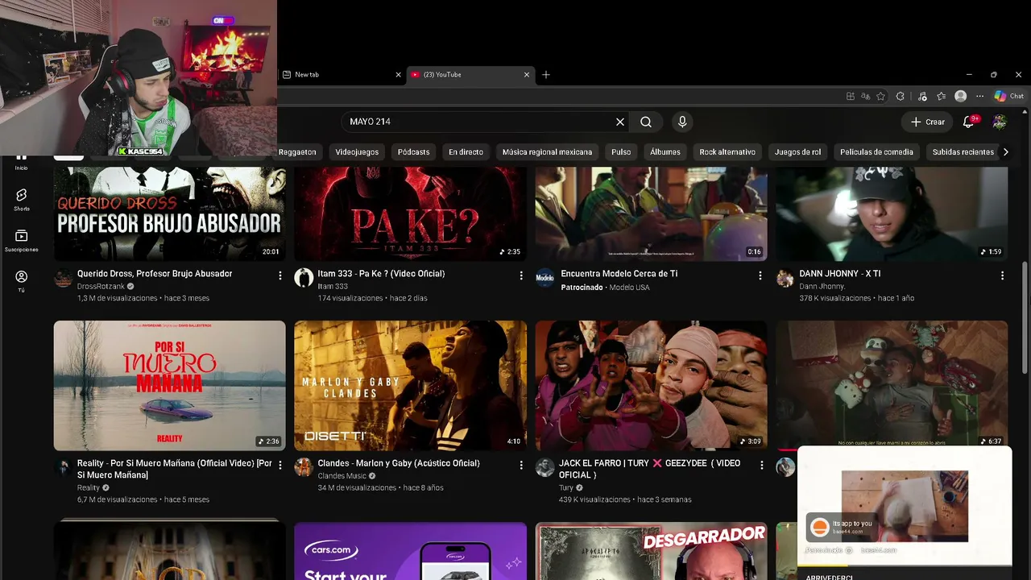Play the PA KE? video thumbnail
1031x580 pixels.
(411, 213)
